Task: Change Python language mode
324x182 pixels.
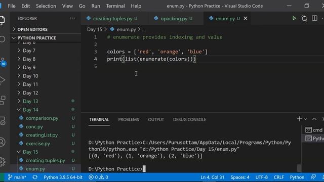Action: pyautogui.click(x=297, y=177)
